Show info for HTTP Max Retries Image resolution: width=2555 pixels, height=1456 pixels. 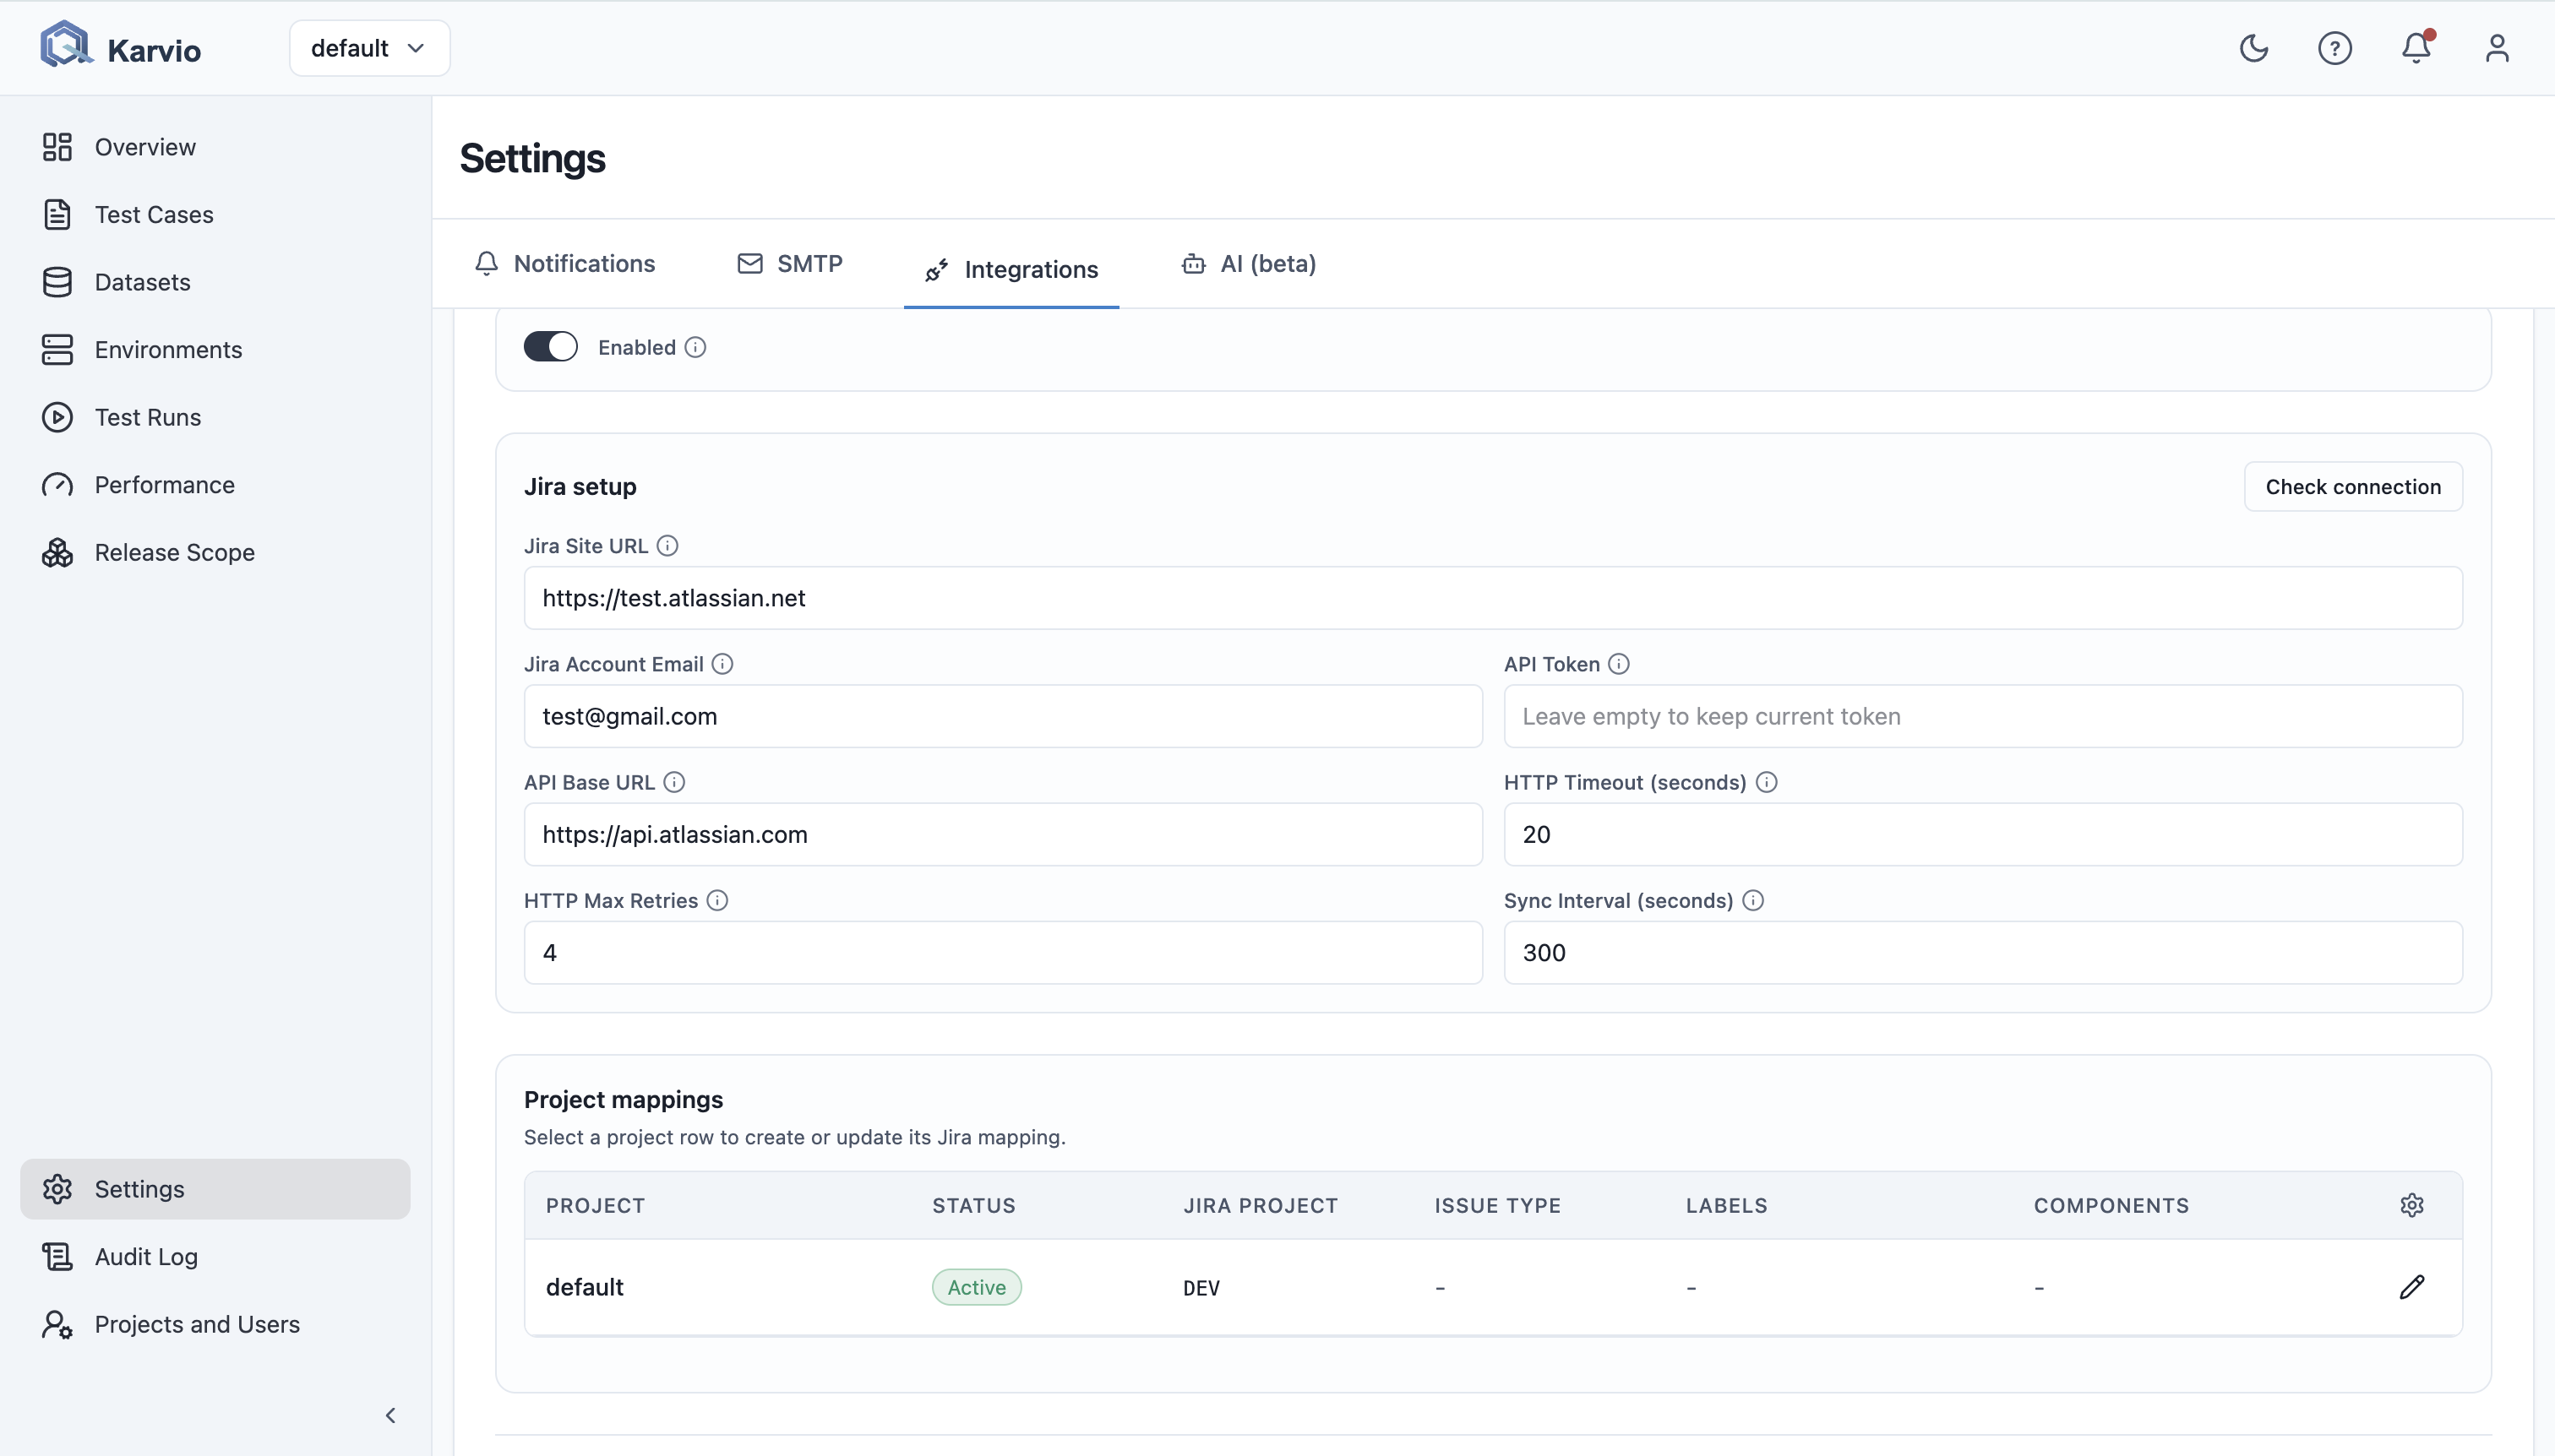point(717,900)
